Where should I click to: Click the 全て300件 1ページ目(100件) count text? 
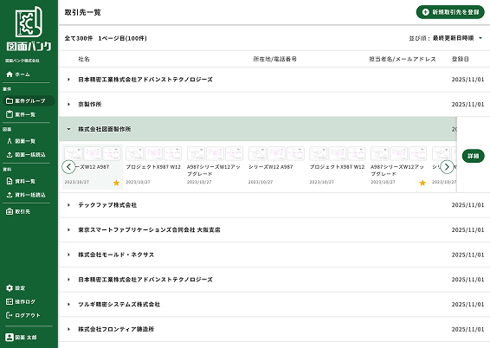tap(106, 38)
